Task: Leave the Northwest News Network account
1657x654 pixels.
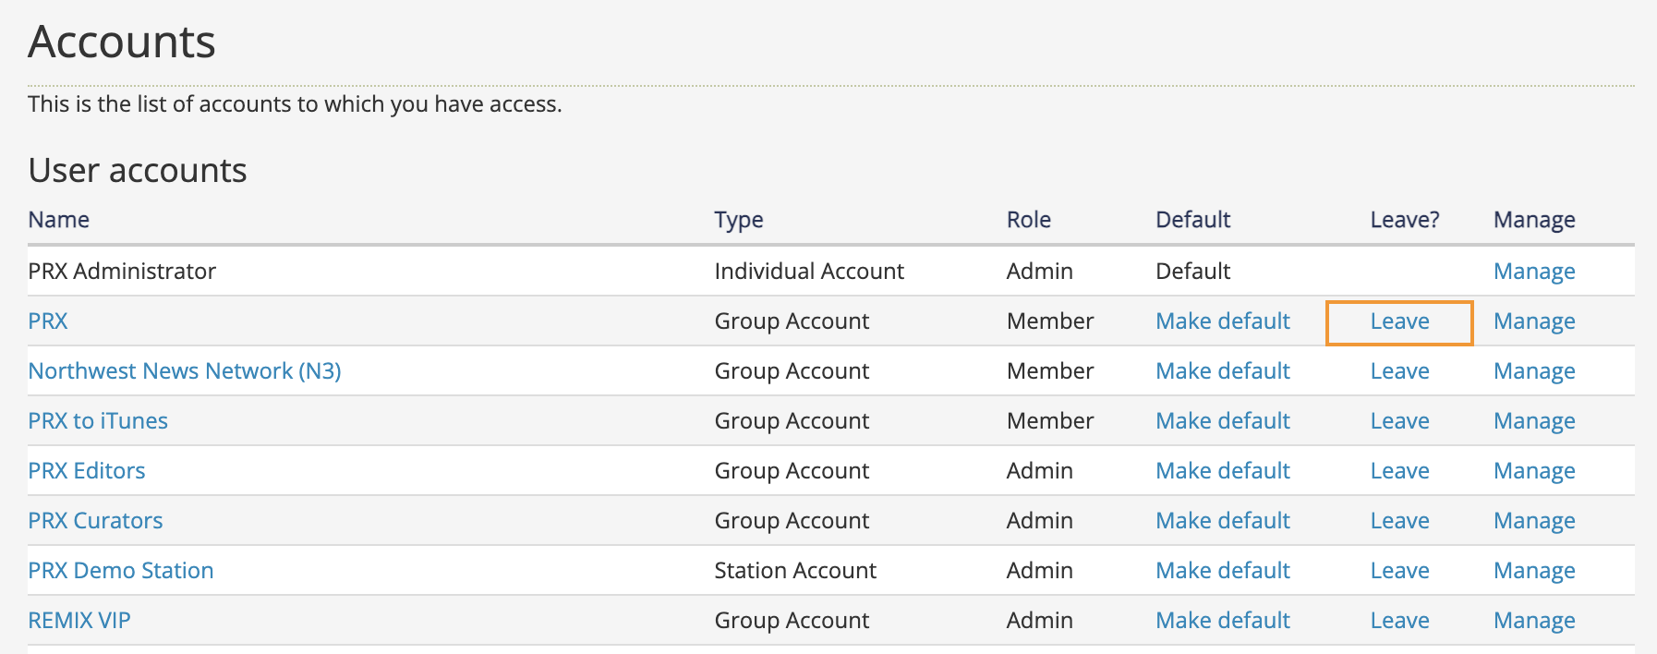Action: (x=1399, y=370)
